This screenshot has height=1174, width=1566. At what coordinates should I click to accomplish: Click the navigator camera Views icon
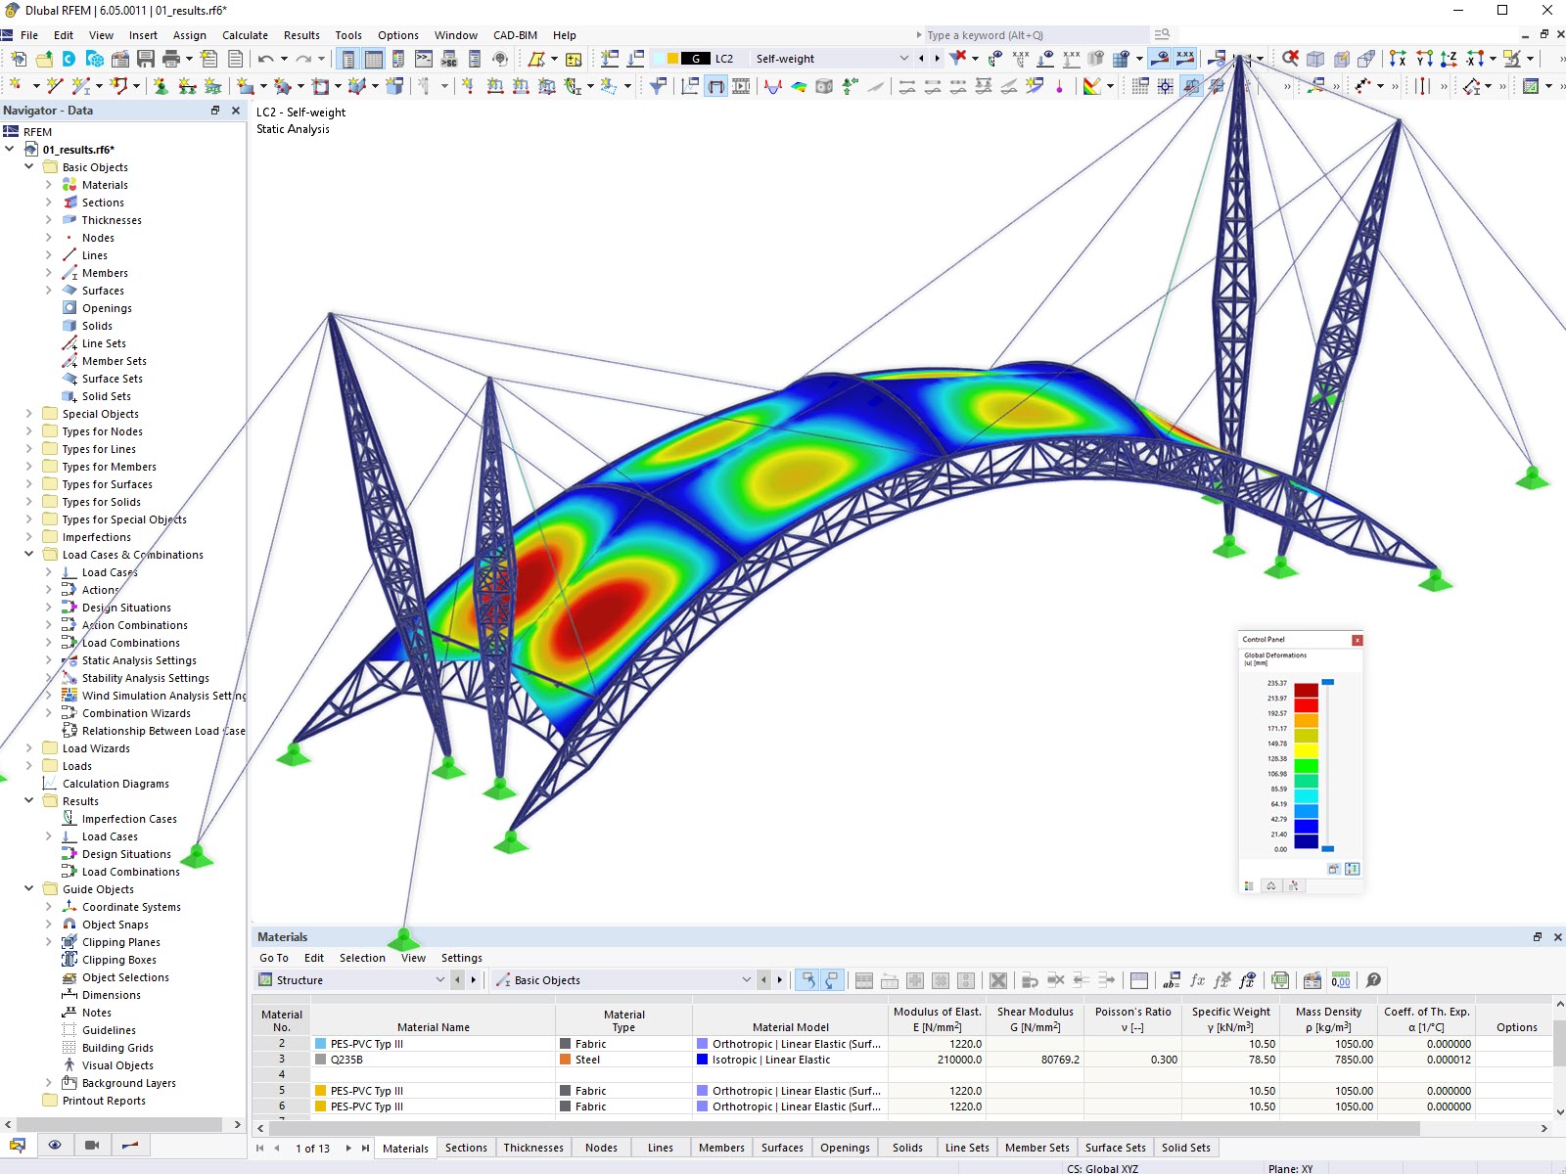[x=92, y=1145]
